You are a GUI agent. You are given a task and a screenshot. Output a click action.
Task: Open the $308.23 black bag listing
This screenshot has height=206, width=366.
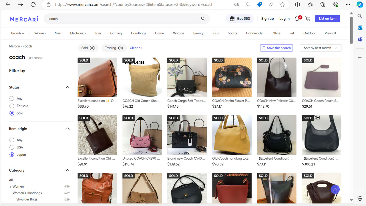(x=321, y=135)
